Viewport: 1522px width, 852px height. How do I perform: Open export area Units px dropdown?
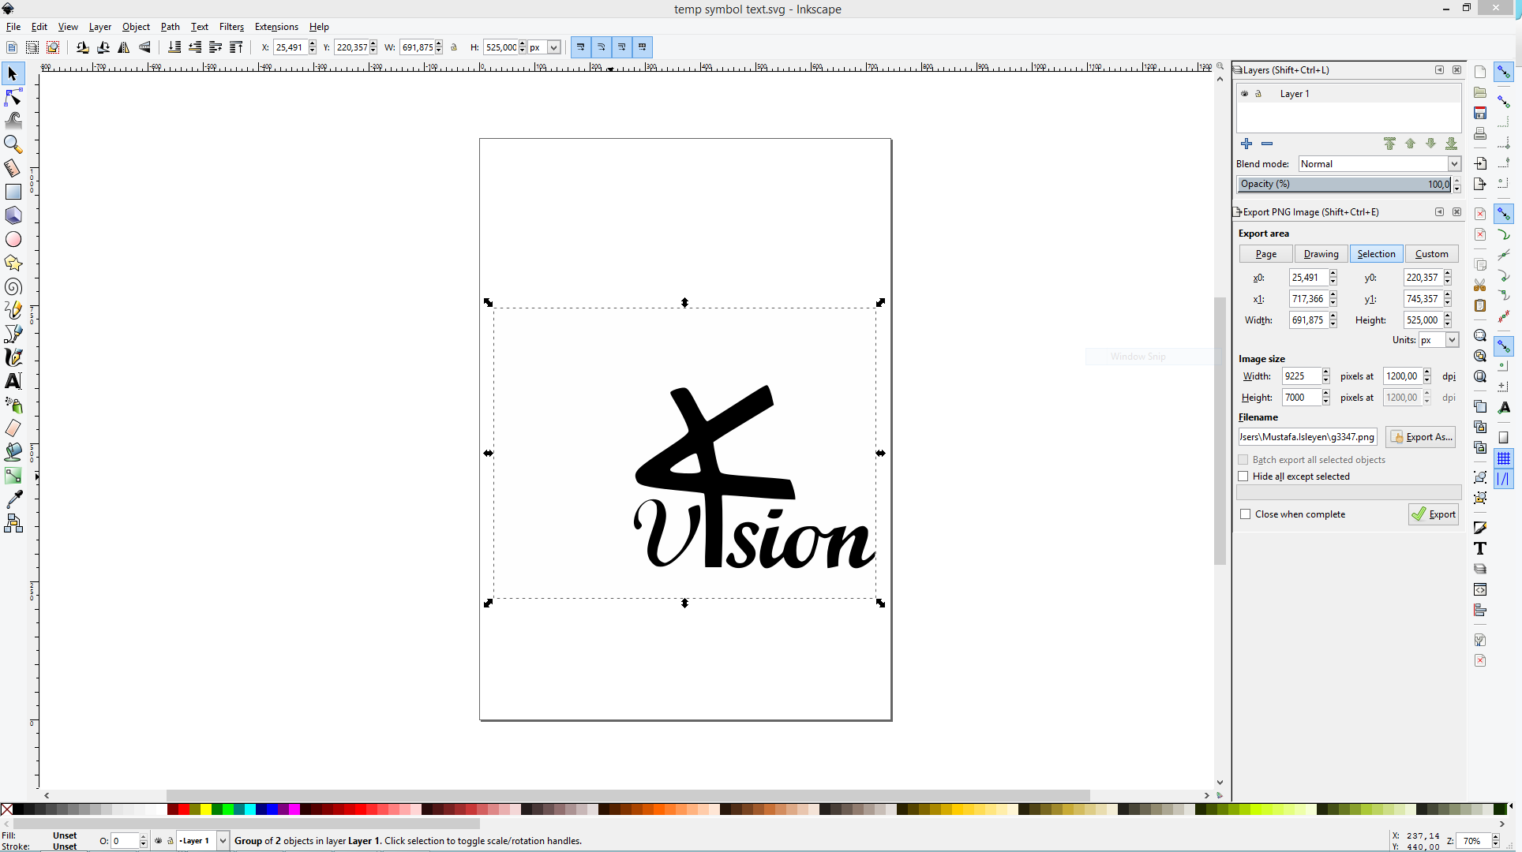pyautogui.click(x=1452, y=340)
